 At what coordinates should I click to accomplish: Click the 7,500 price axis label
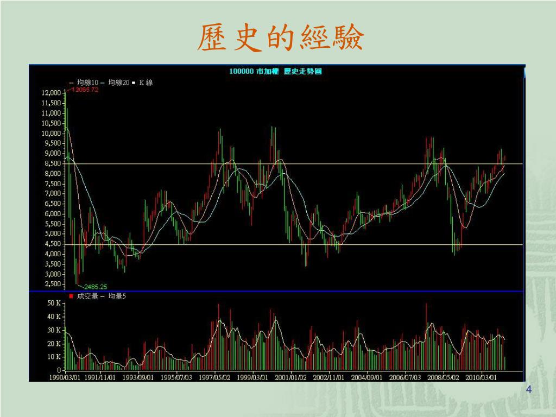[x=53, y=184]
